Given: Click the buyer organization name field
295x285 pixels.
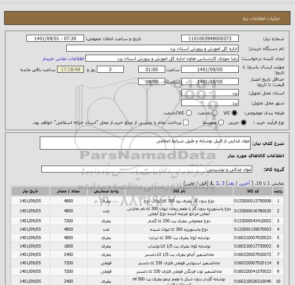Looking at the screenshot, I should point(152,49).
